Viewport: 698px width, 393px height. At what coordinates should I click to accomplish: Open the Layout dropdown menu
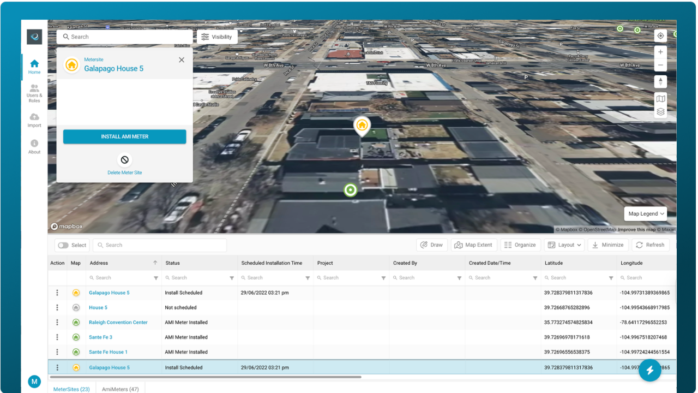(564, 245)
